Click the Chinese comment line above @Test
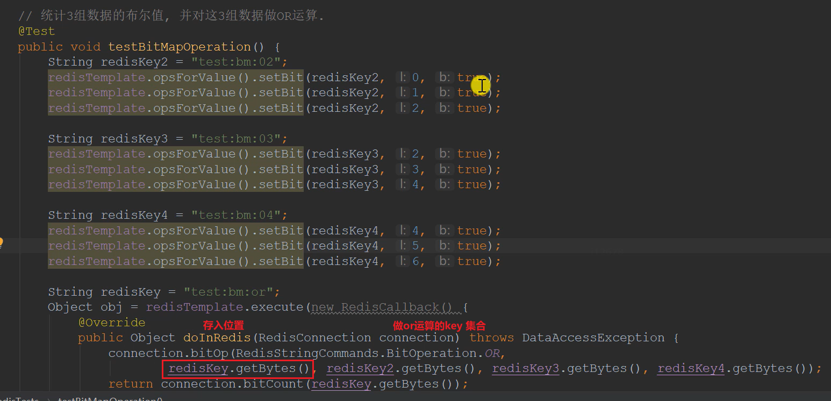This screenshot has width=831, height=401. pos(171,16)
